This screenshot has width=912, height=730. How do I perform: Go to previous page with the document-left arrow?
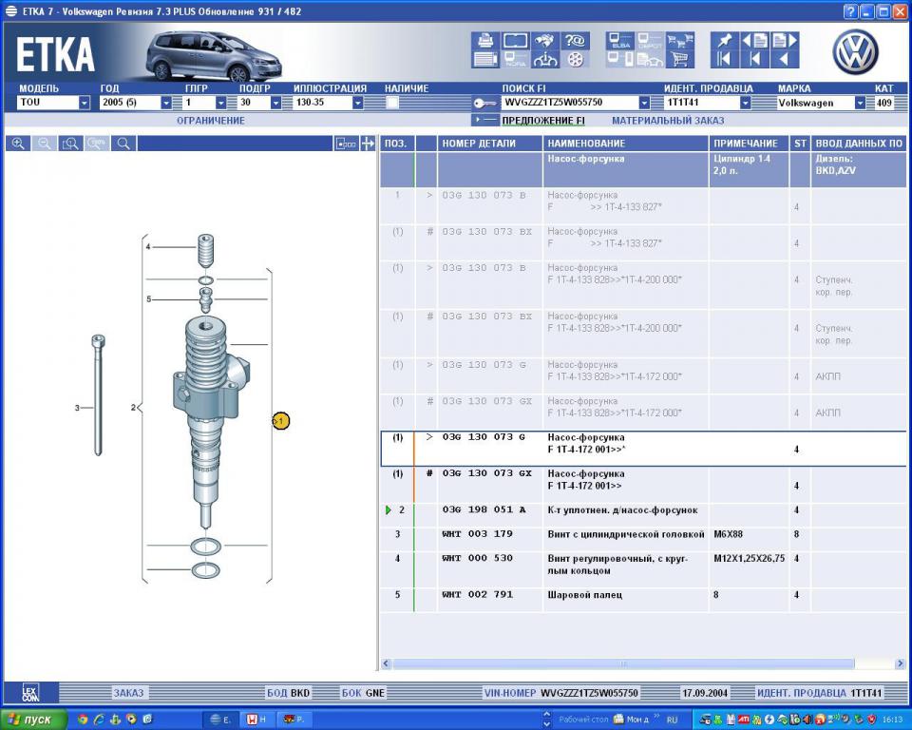[x=754, y=40]
